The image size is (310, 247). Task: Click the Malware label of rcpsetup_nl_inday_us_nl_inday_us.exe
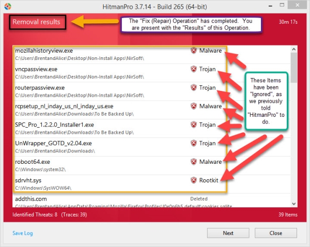(211, 106)
